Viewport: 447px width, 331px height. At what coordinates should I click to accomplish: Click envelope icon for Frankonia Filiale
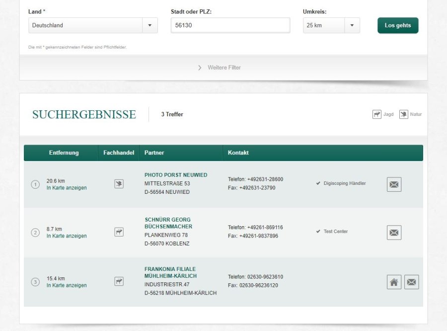pyautogui.click(x=411, y=282)
